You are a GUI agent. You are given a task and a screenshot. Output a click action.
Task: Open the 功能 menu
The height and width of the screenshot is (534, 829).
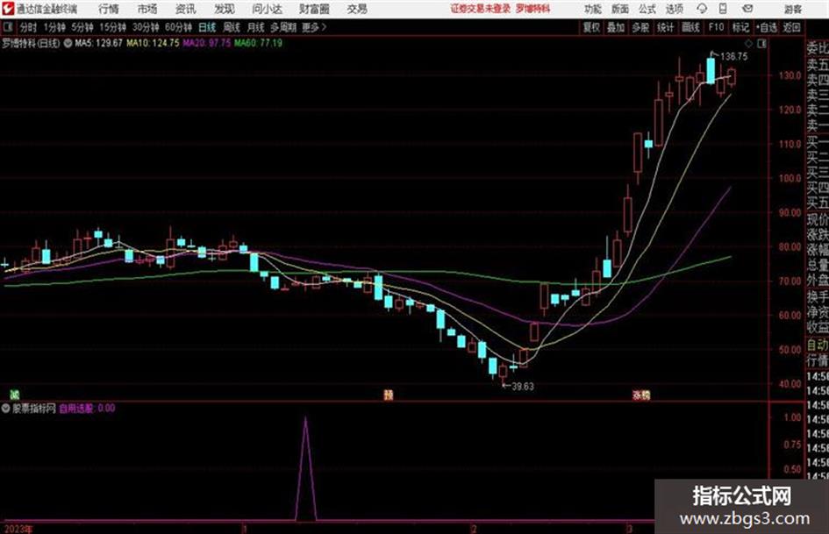[593, 9]
